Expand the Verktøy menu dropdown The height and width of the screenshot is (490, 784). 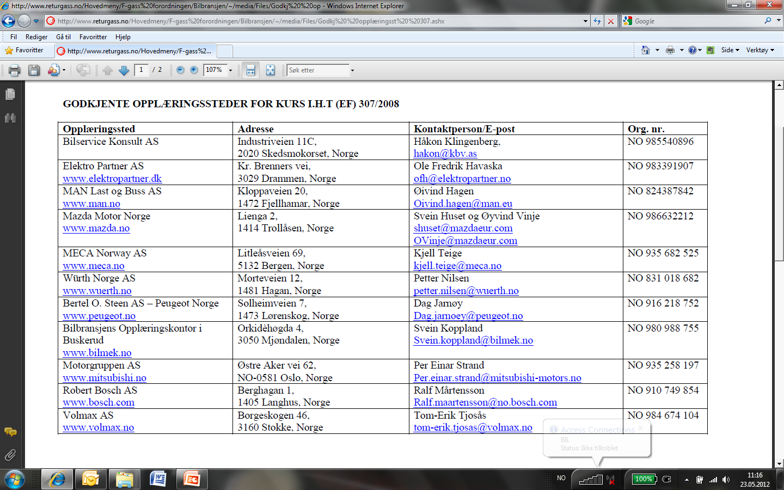760,50
